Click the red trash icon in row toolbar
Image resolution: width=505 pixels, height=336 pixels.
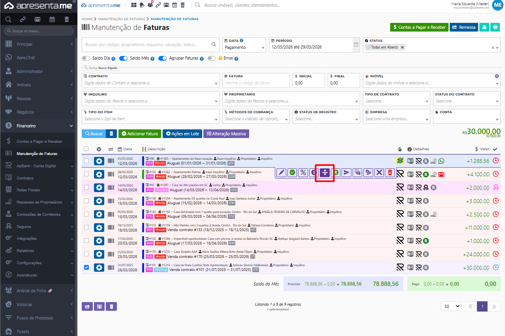(x=390, y=173)
